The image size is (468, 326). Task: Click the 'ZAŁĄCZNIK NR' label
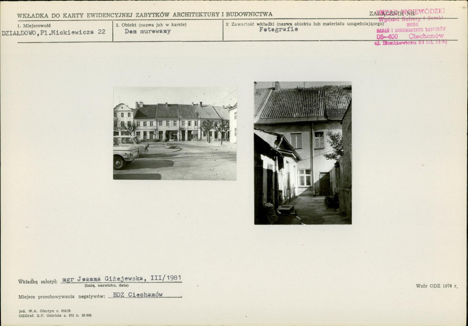pos(391,13)
